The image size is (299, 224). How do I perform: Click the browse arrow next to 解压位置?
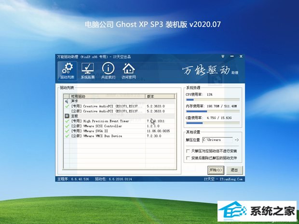[237, 140]
